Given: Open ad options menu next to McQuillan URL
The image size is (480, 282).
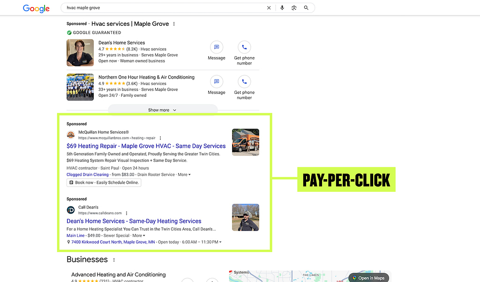Looking at the screenshot, I should pos(160,137).
